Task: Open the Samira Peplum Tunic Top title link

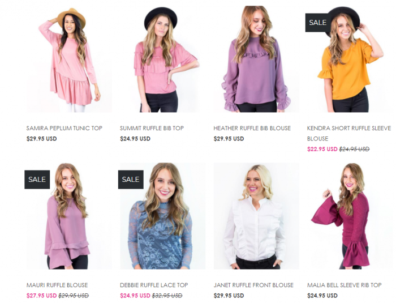Action: pyautogui.click(x=64, y=128)
